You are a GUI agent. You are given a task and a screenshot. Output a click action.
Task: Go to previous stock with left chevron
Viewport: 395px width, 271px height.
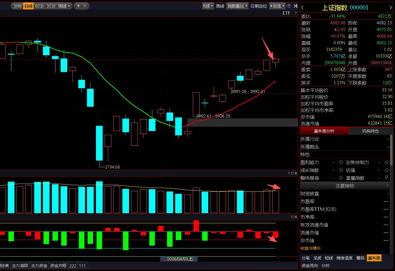pos(302,8)
